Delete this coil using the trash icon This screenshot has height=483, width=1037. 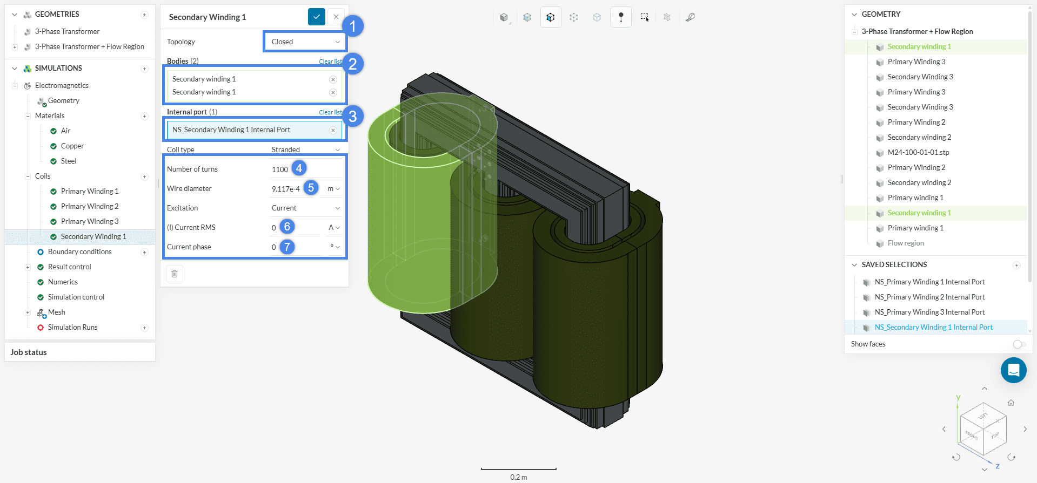(x=175, y=274)
